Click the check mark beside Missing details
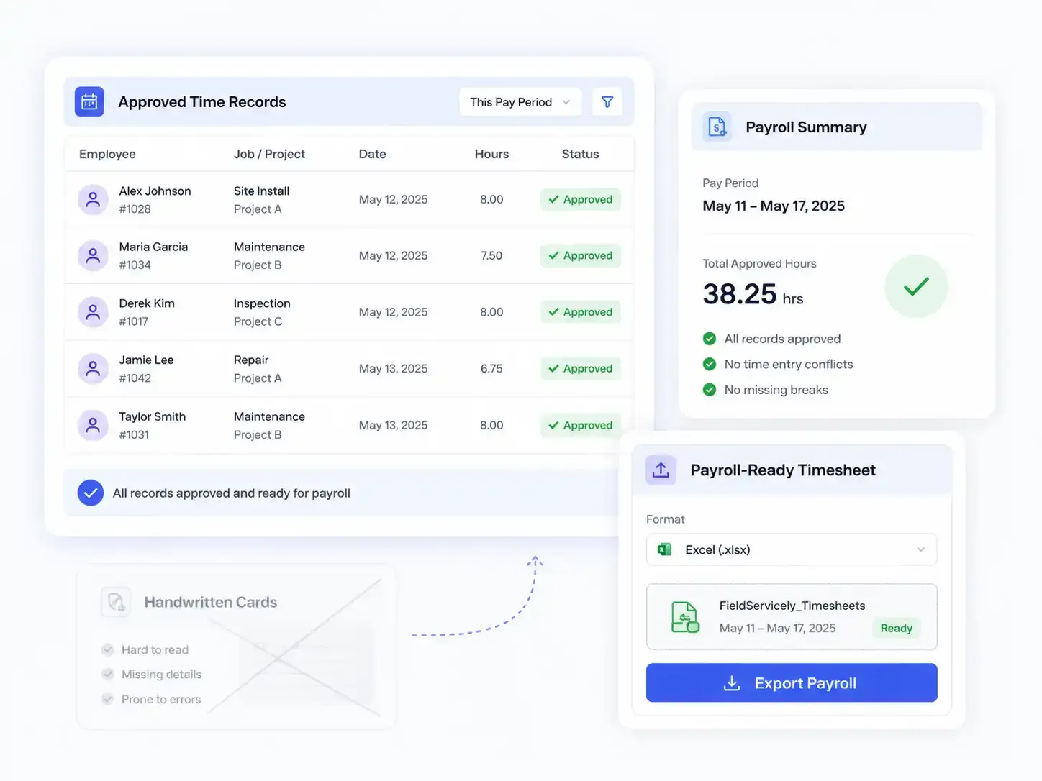1042x781 pixels. point(108,675)
